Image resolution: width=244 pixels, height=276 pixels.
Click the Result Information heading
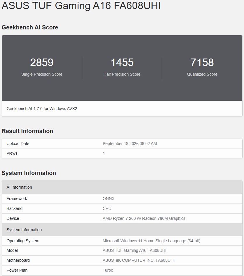(27, 131)
